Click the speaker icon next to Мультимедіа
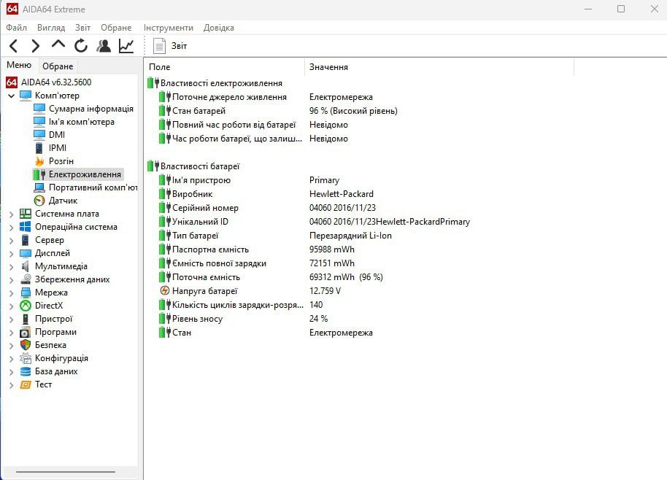Image resolution: width=667 pixels, height=480 pixels. click(26, 266)
